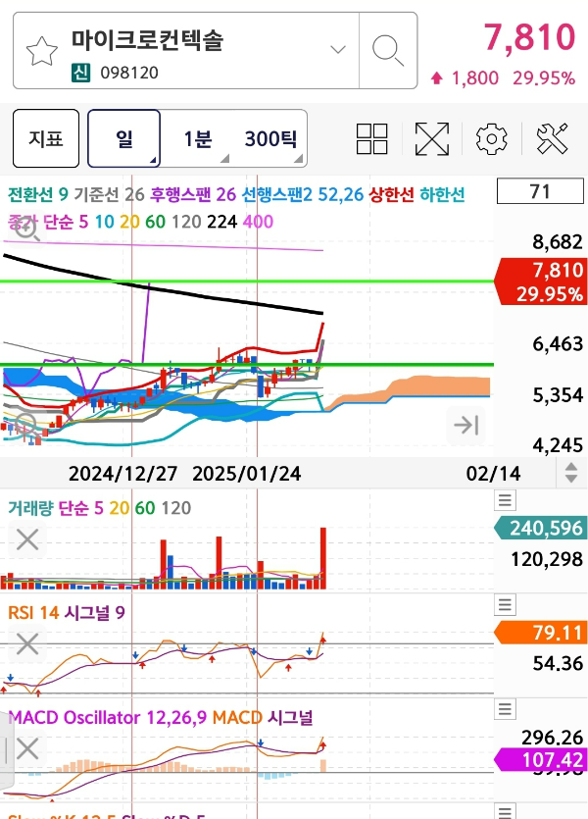The image size is (588, 819).
Task: Select the 상한선 legend label
Action: pyautogui.click(x=391, y=195)
